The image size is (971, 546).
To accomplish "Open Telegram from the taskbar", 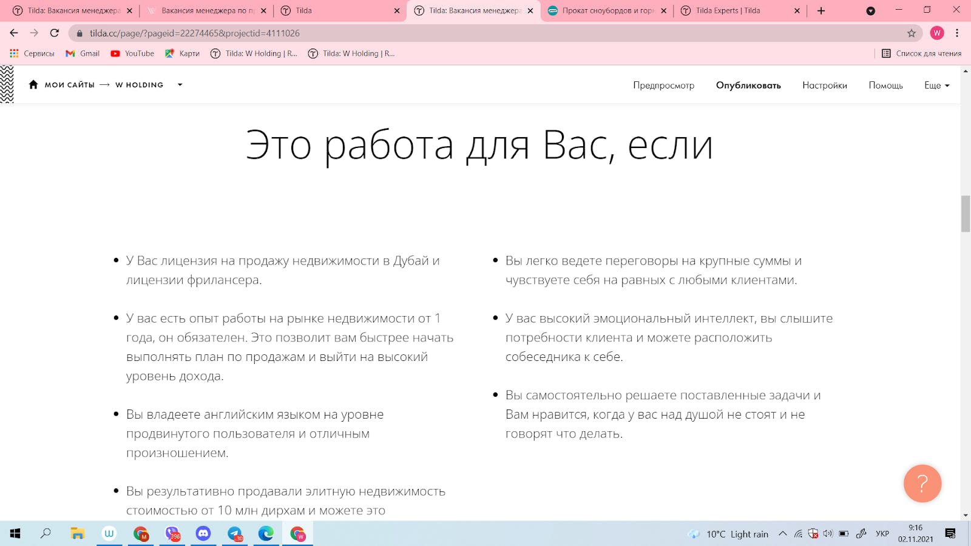I will coord(235,534).
